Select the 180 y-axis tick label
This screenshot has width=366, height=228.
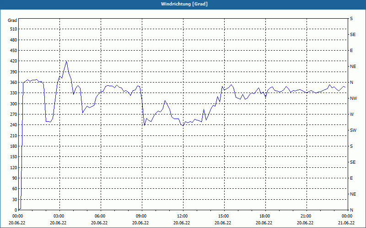coord(14,146)
